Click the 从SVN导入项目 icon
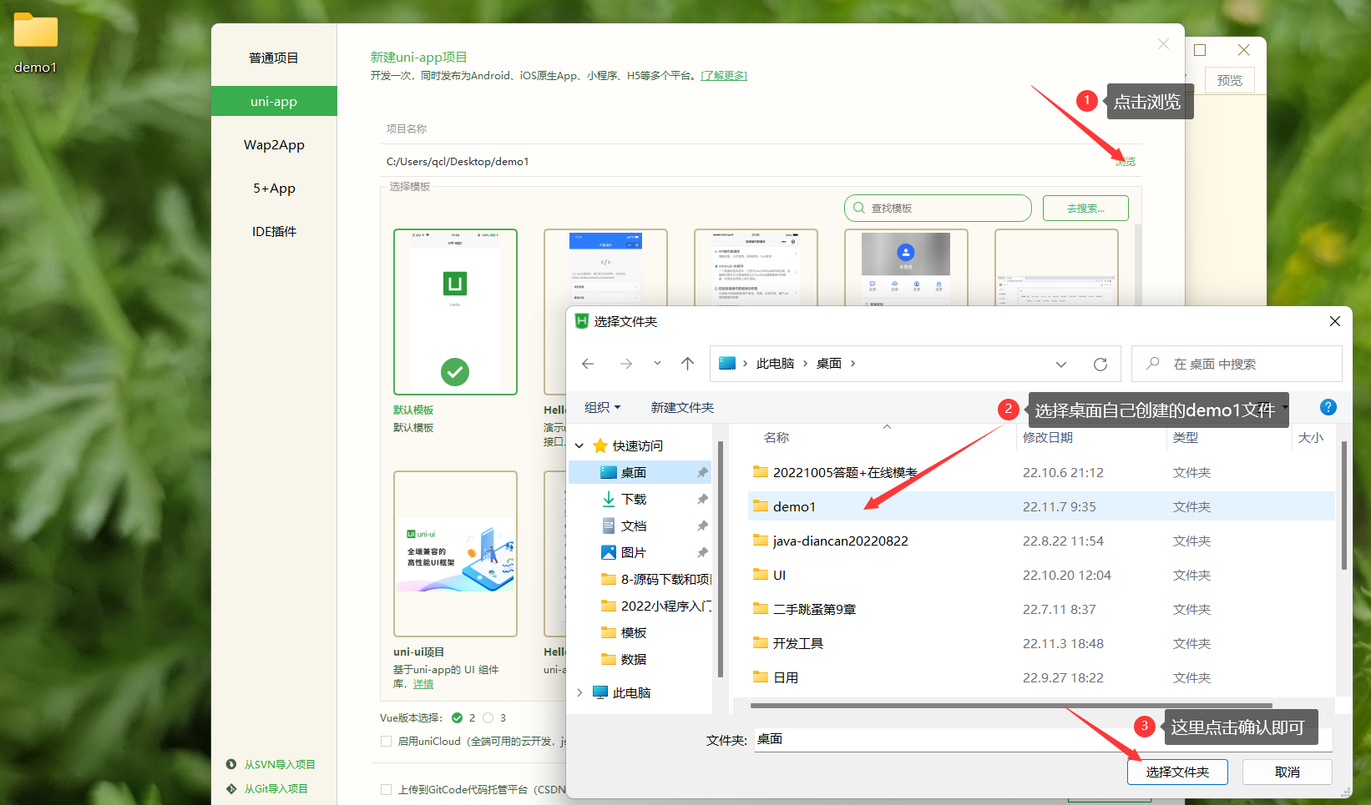The width and height of the screenshot is (1371, 805). [x=231, y=764]
